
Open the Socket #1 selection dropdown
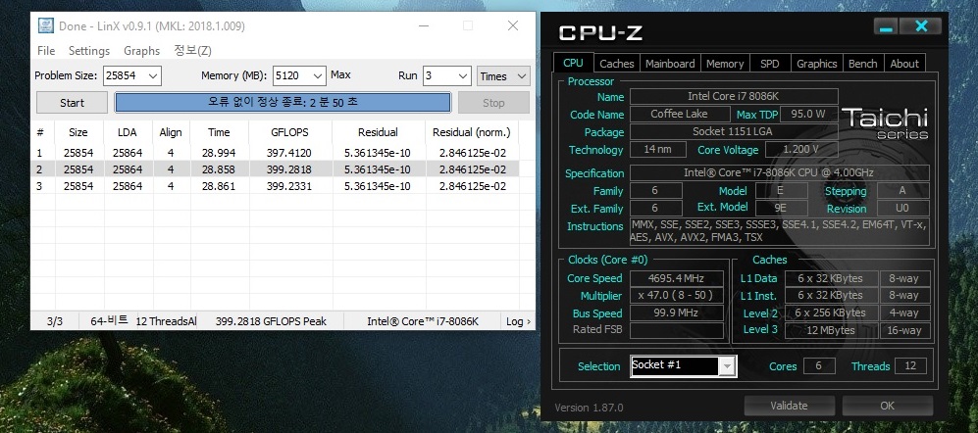(727, 366)
